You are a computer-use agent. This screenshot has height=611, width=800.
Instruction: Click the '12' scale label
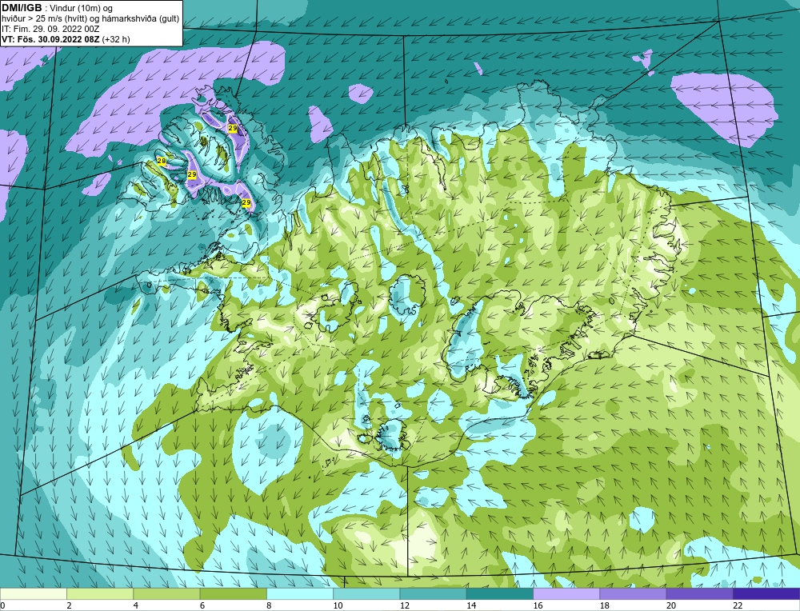point(405,605)
